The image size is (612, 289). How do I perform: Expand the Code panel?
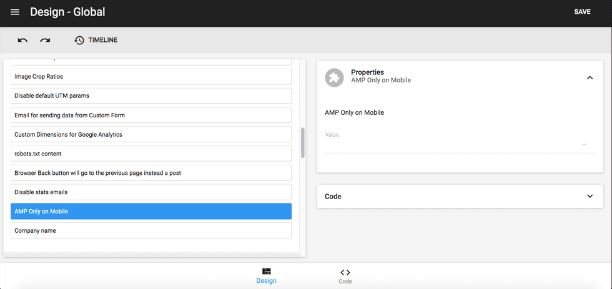point(590,196)
